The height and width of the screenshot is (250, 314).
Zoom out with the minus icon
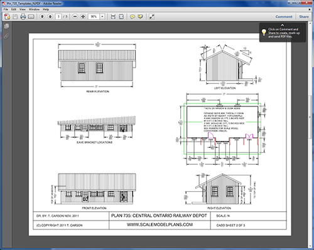click(x=75, y=16)
